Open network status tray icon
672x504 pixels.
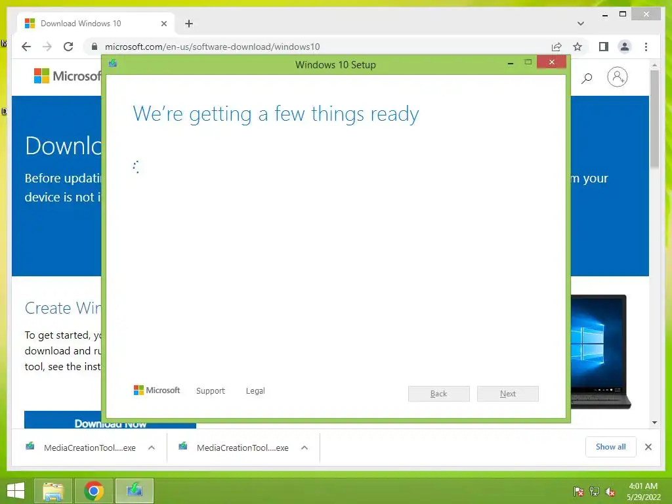click(x=595, y=492)
